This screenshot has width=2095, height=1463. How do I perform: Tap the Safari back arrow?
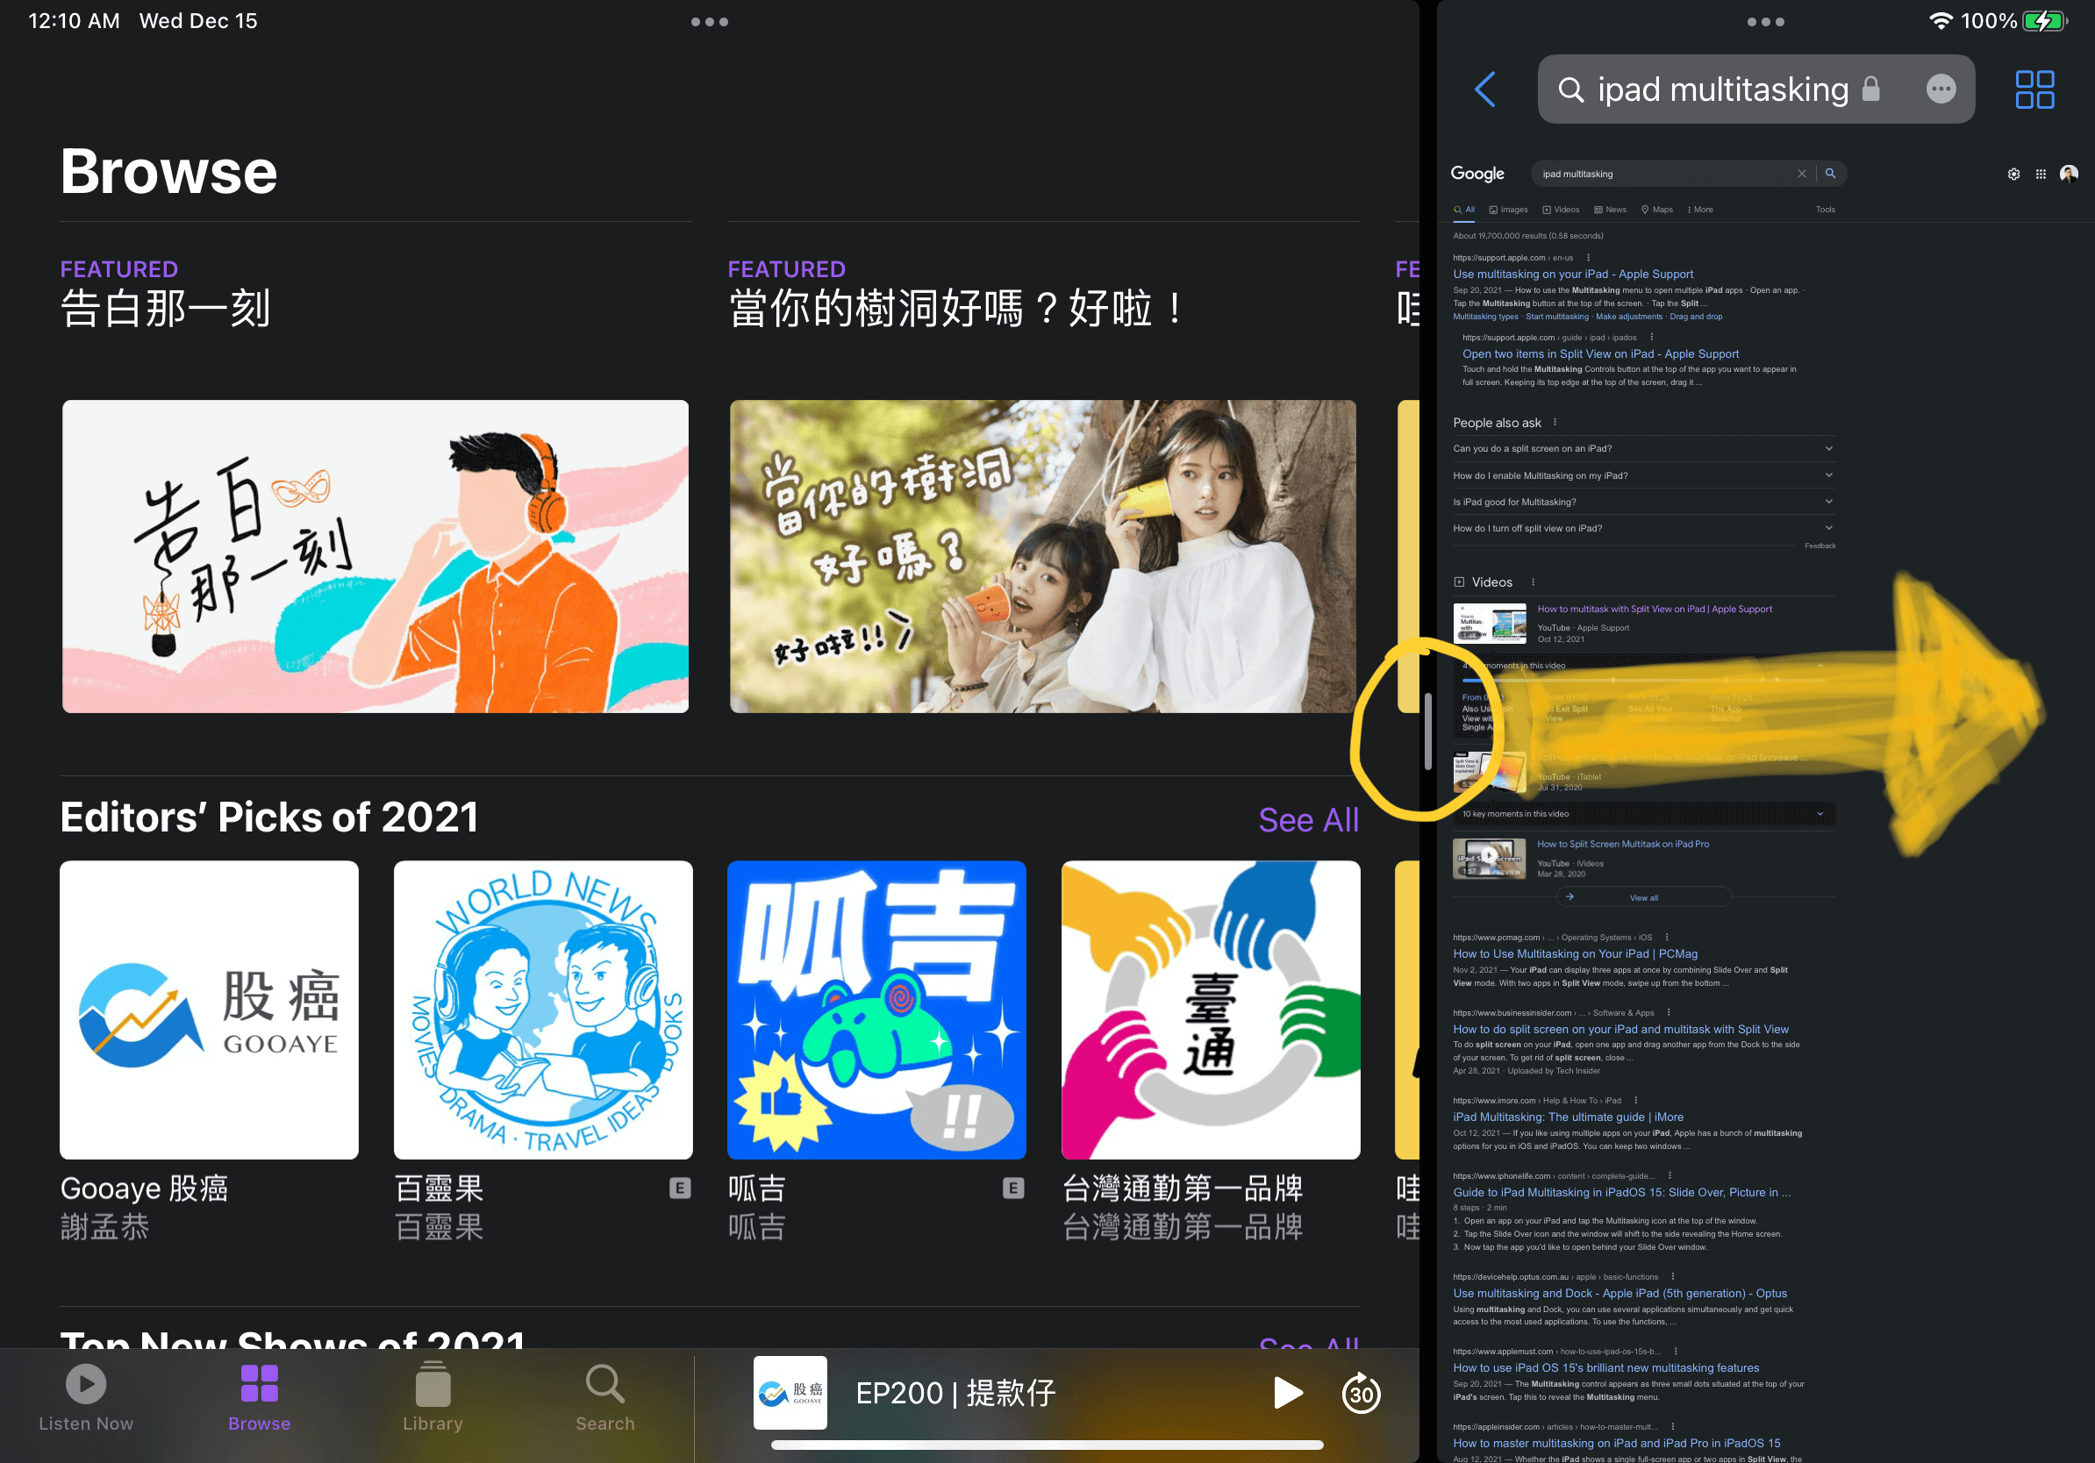(x=1484, y=89)
